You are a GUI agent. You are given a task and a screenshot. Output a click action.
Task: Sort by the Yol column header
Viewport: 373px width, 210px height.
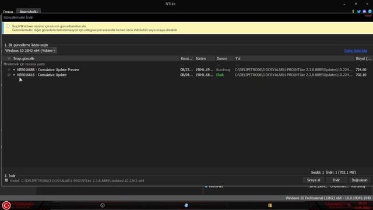tap(238, 58)
